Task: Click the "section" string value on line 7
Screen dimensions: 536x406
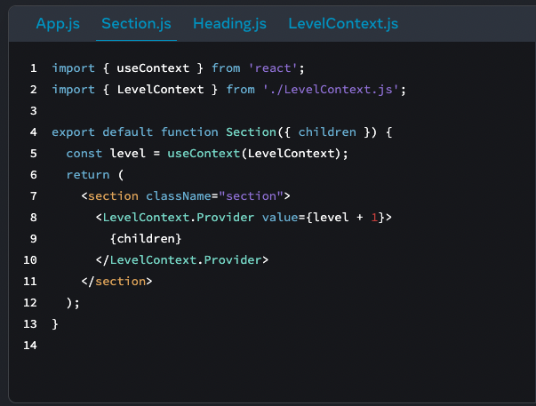Action: (251, 196)
